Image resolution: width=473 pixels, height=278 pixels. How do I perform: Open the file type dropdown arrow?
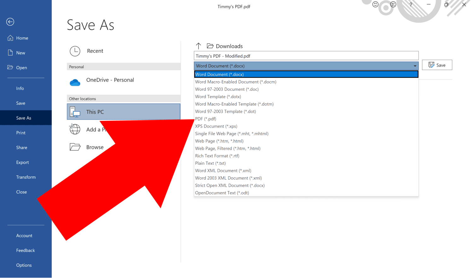415,66
